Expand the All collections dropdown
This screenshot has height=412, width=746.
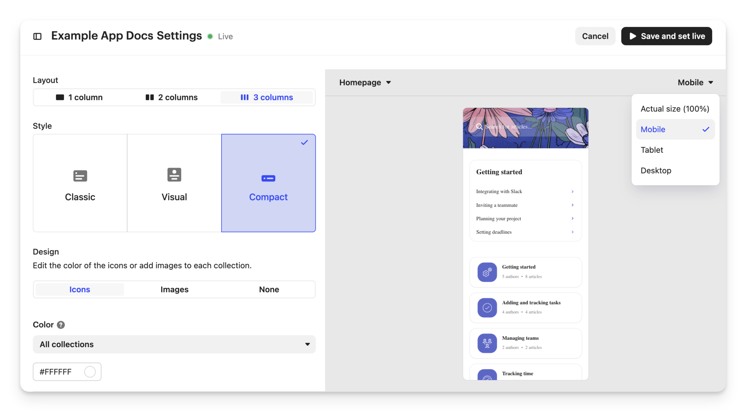click(x=174, y=344)
